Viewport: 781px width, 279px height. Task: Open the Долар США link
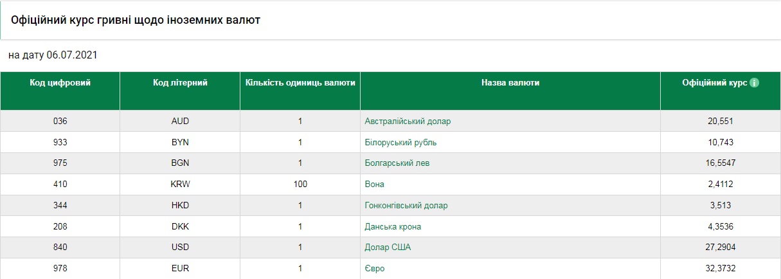point(388,248)
